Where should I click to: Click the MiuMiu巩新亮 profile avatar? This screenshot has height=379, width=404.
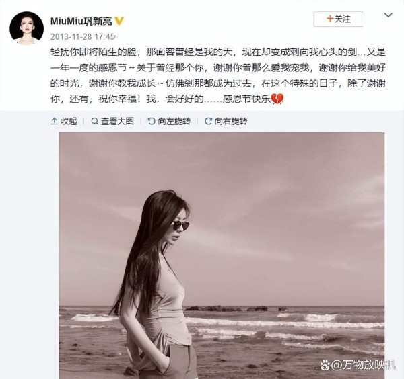26,28
